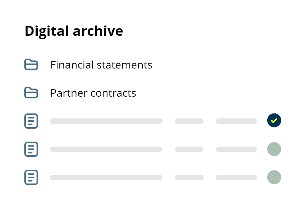Click the second document's short middle field
The height and width of the screenshot is (217, 303).
point(189,149)
